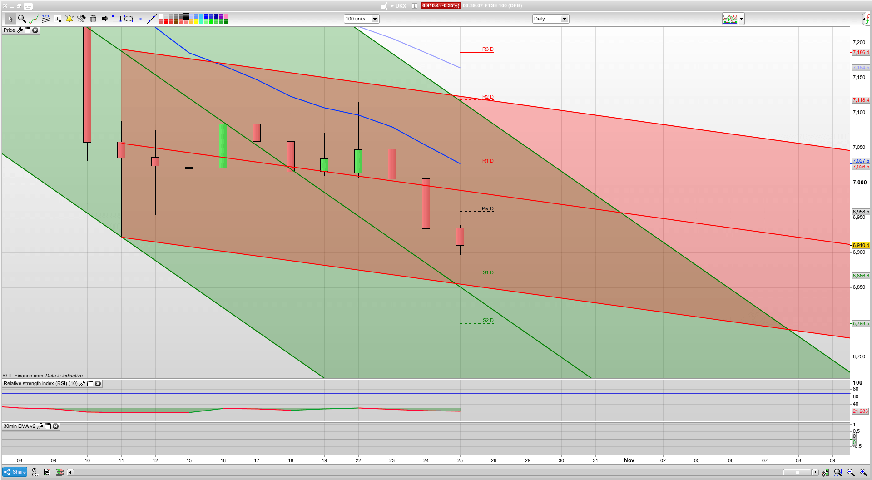Open the Daily timeframe dropdown

pyautogui.click(x=565, y=19)
